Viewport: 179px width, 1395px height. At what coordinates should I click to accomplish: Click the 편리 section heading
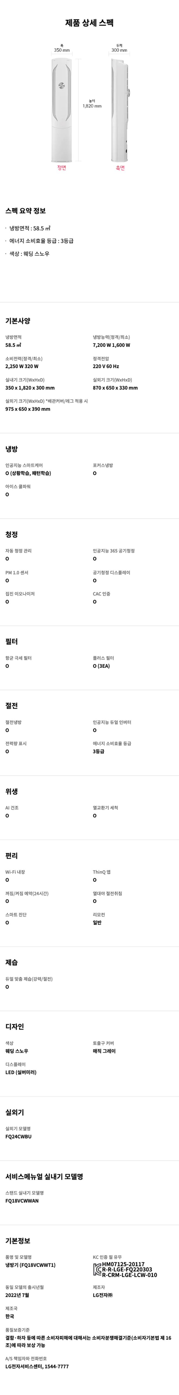11,856
